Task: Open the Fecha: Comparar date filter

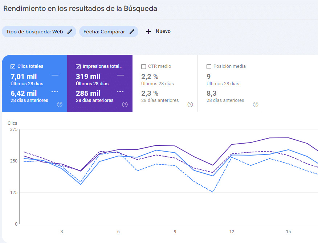Action: tap(104, 32)
